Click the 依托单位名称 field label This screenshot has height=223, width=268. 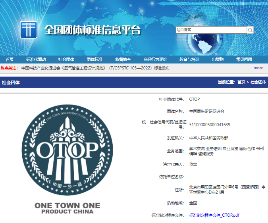pos(172,177)
